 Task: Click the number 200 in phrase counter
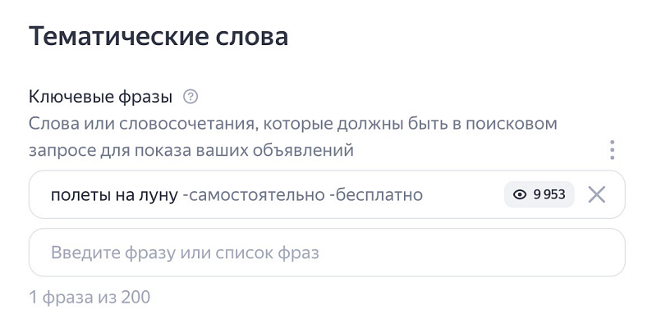135,297
